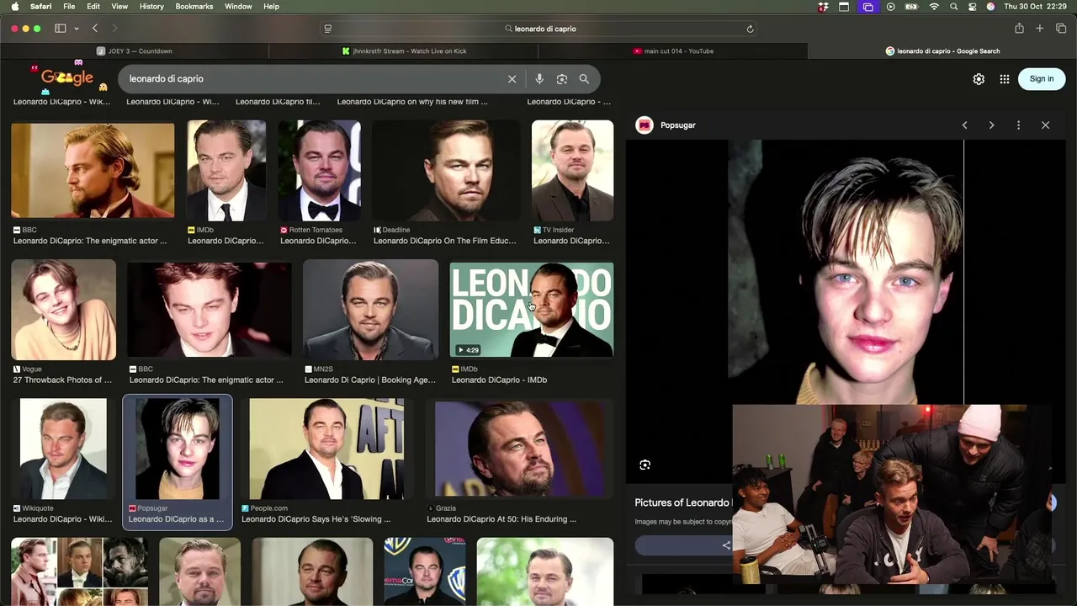Toggle the Safari sidebar
Screen dimensions: 1077x606
[x=61, y=29]
